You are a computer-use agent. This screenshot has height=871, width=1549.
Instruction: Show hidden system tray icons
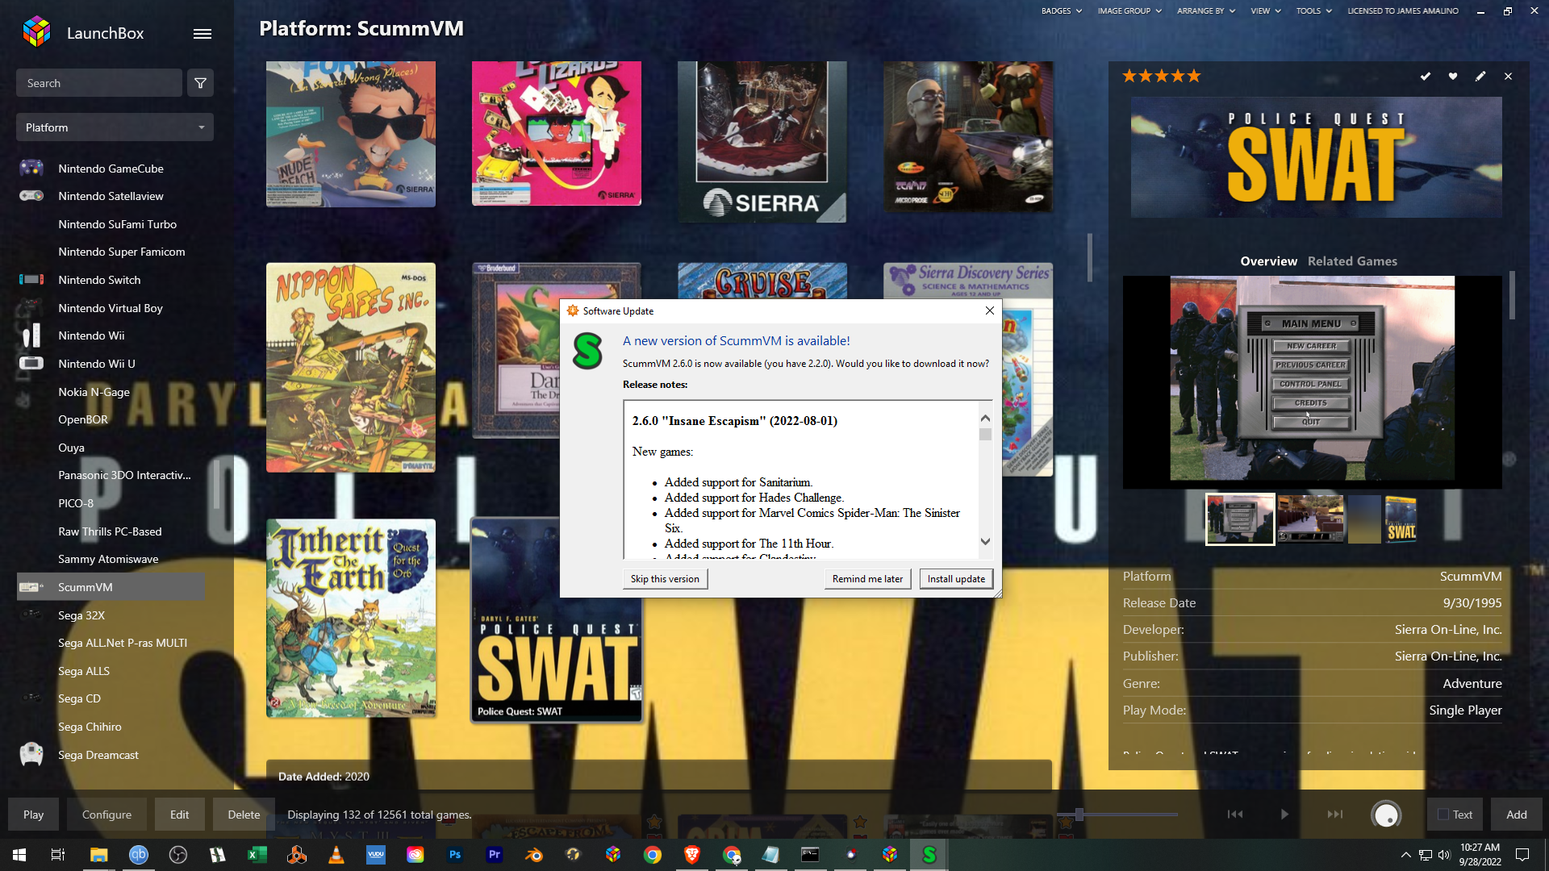click(x=1405, y=855)
